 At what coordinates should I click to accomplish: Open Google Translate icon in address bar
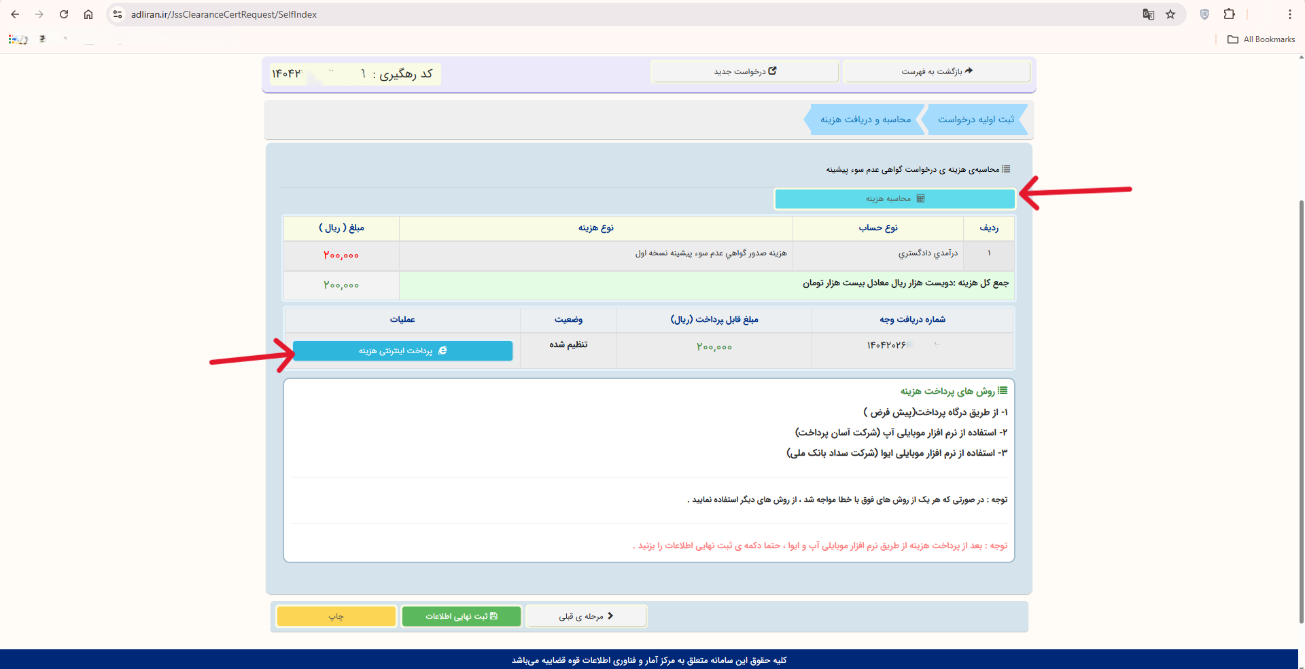[x=1149, y=14]
